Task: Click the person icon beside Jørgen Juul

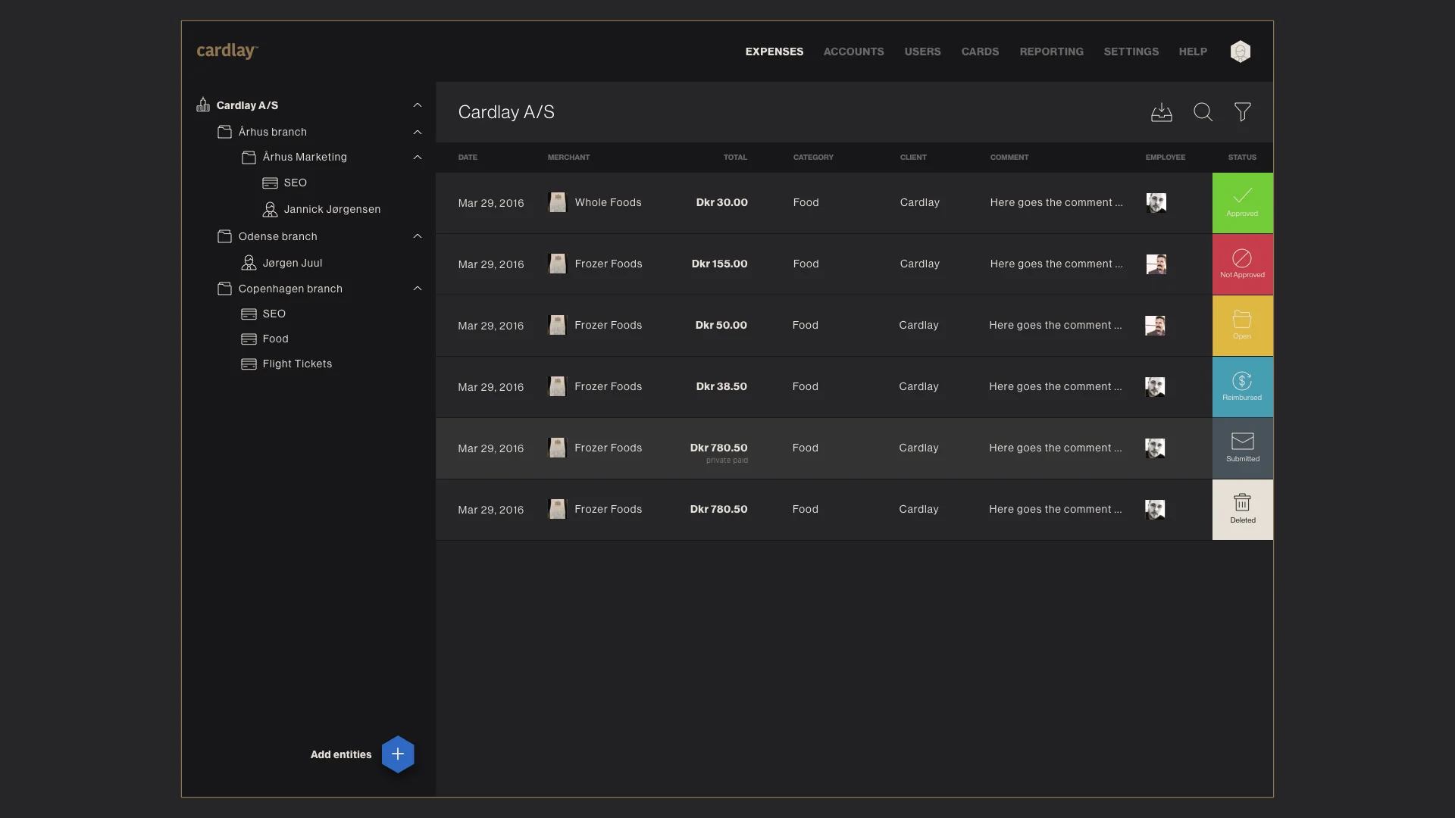Action: pyautogui.click(x=249, y=263)
